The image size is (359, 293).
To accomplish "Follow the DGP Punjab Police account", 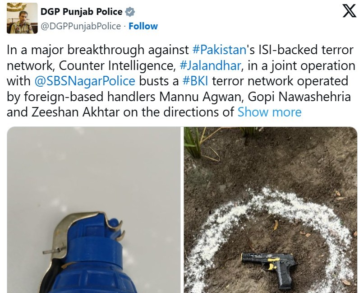I will (x=143, y=26).
